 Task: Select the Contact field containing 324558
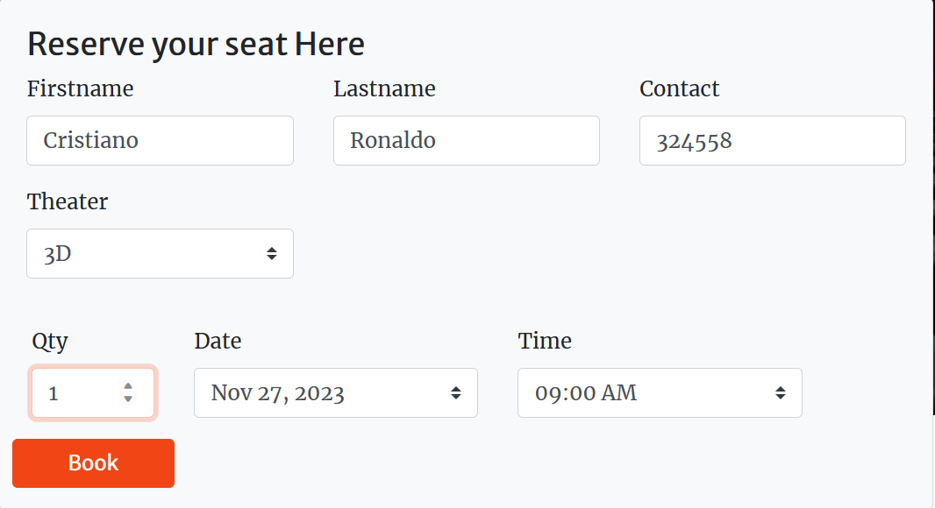click(772, 140)
